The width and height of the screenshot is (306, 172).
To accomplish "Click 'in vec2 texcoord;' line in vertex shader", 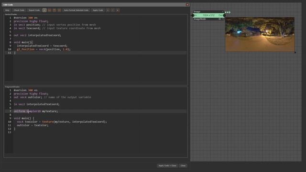I will (x=57, y=28).
